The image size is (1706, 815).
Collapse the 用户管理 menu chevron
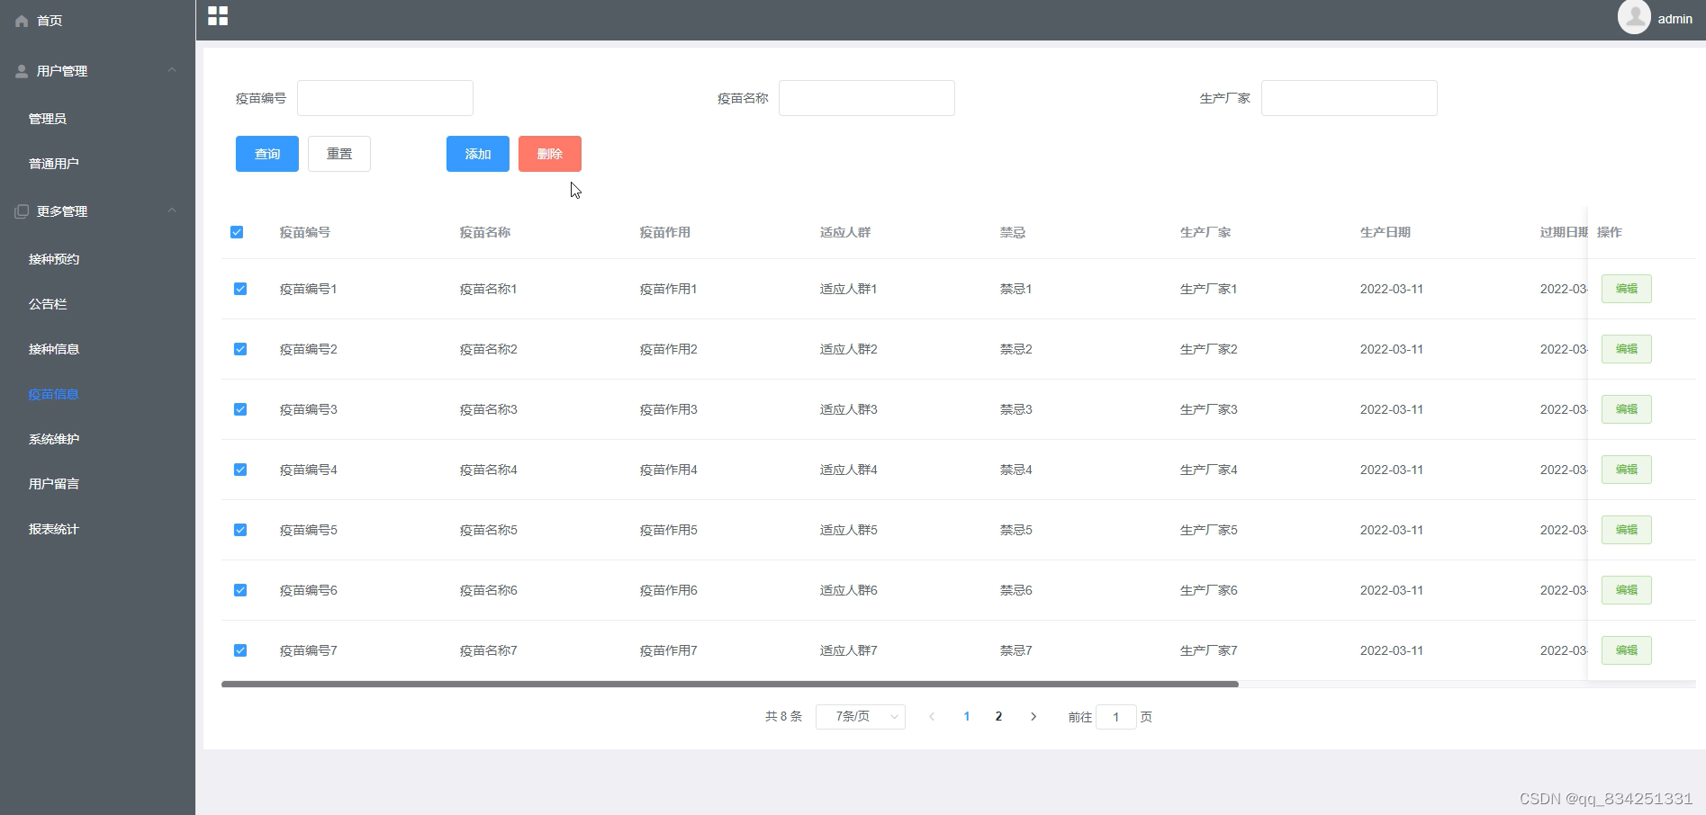coord(172,70)
